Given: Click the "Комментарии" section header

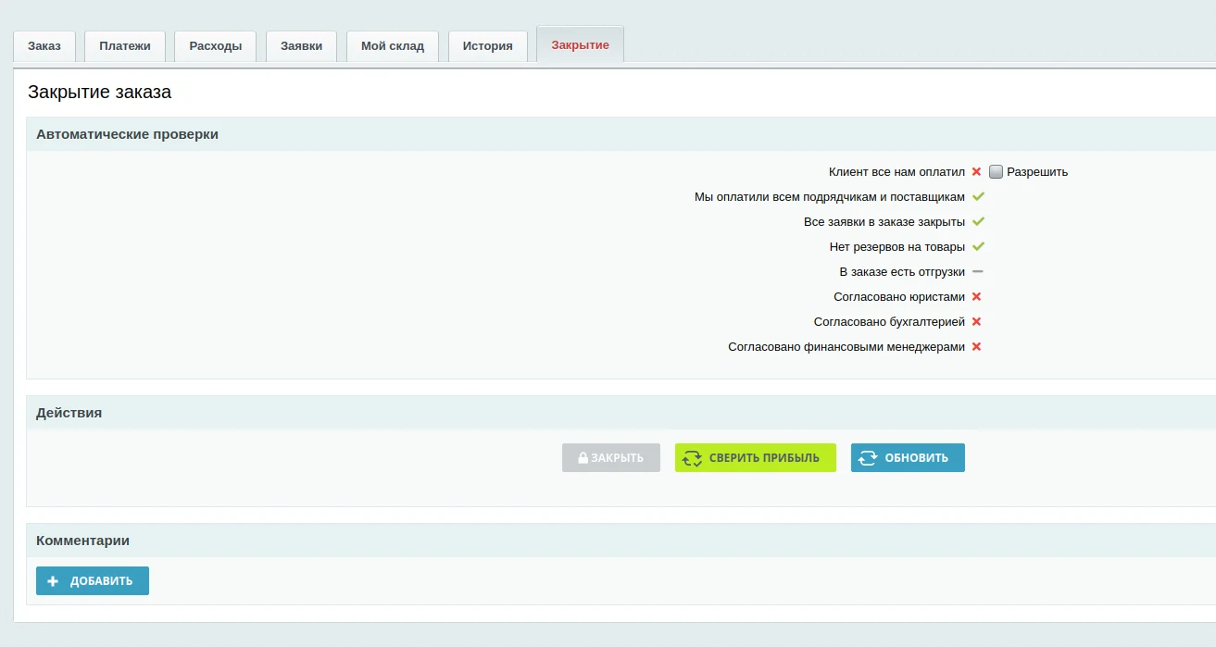Looking at the screenshot, I should 83,541.
